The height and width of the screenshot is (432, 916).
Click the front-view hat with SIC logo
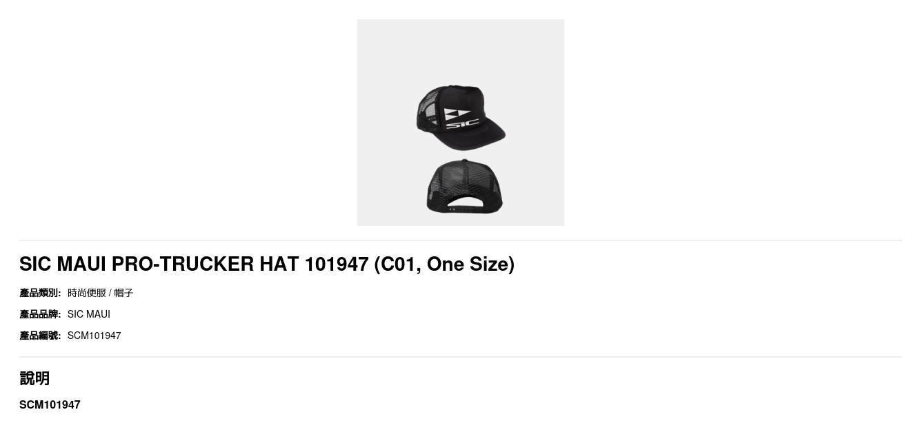click(x=460, y=117)
